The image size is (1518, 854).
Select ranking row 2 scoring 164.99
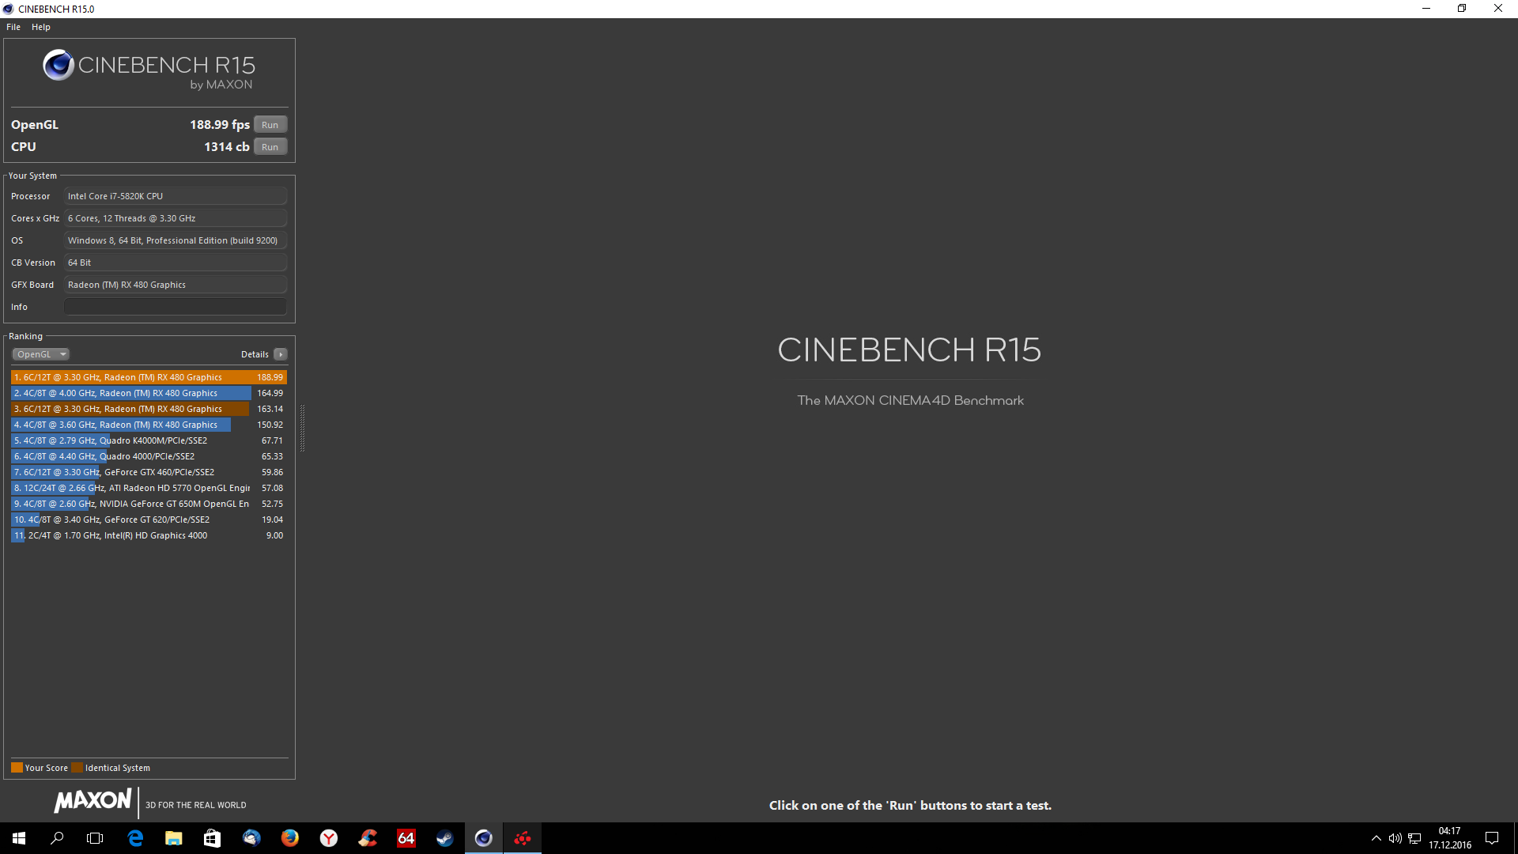[149, 393]
